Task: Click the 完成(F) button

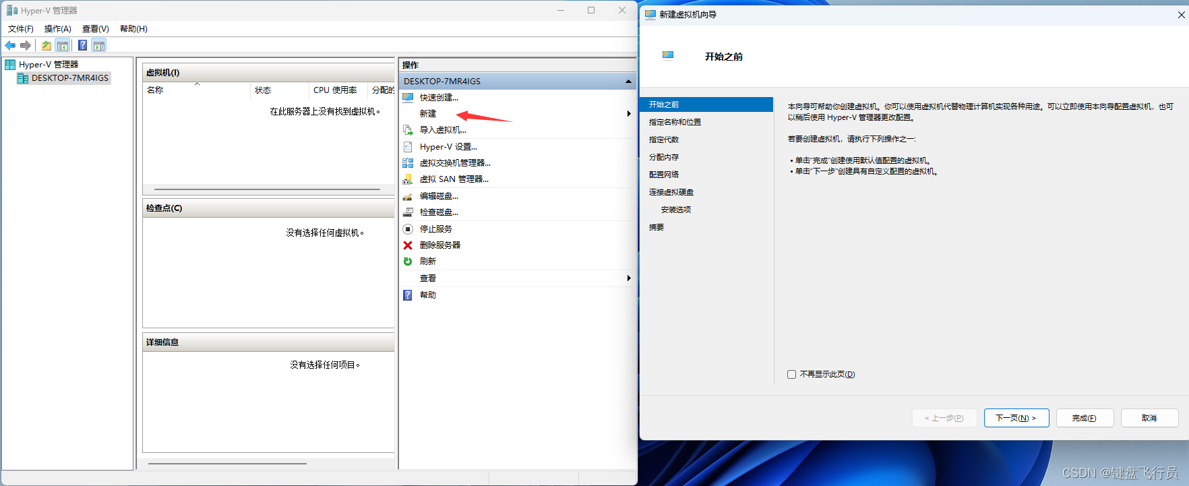Action: pos(1085,418)
